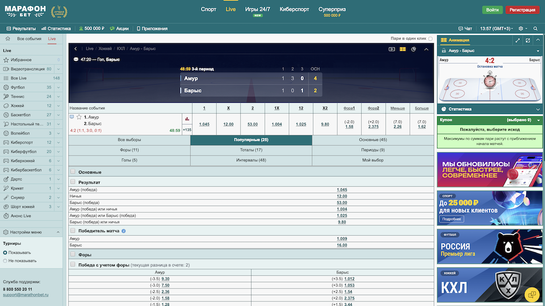Click the Подробнее banner button
Screen dimensions: 545x306
click(451, 219)
